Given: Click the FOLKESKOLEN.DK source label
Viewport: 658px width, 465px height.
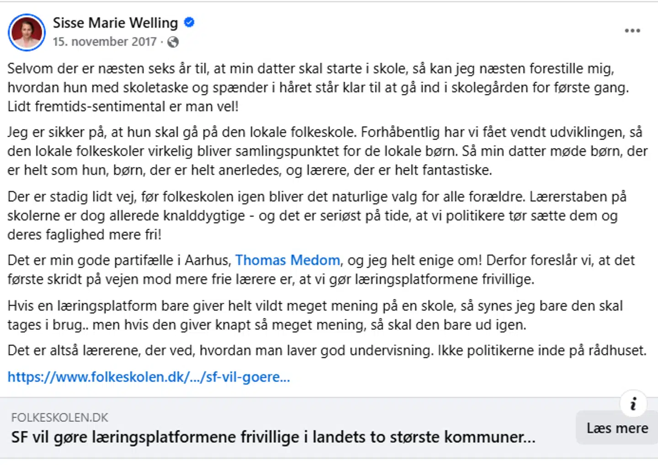Looking at the screenshot, I should [59, 417].
